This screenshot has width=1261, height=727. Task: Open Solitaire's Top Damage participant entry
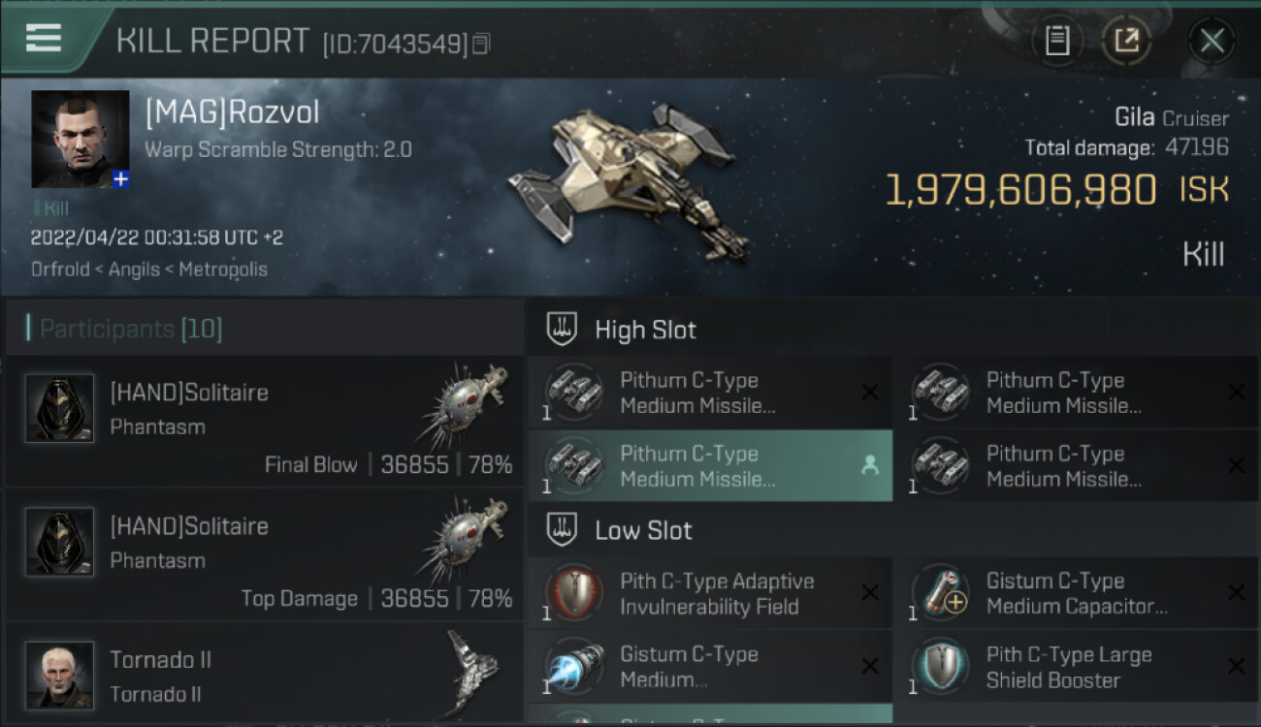click(265, 555)
